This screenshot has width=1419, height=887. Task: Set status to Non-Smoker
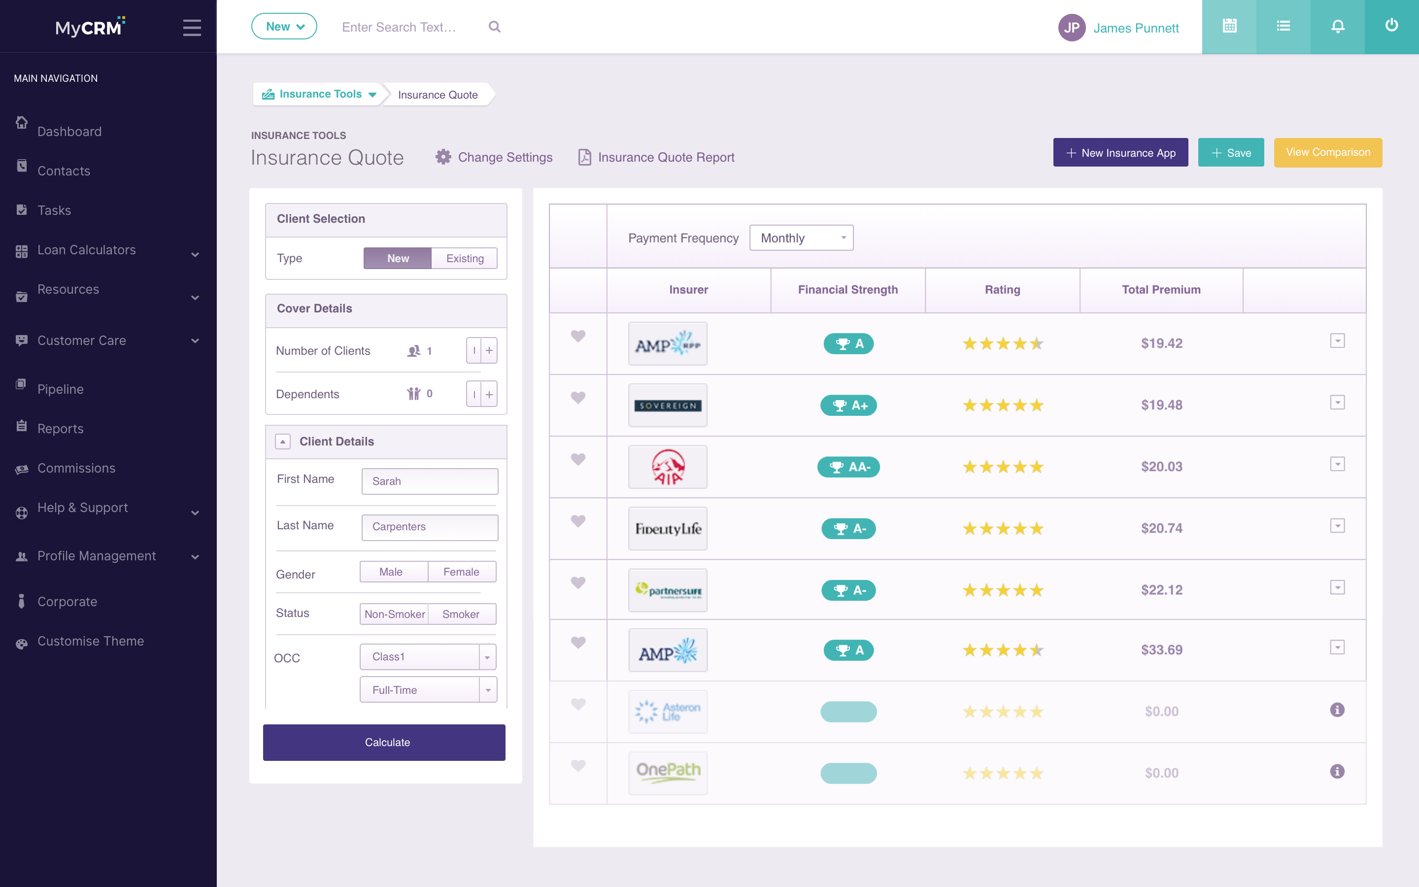394,614
